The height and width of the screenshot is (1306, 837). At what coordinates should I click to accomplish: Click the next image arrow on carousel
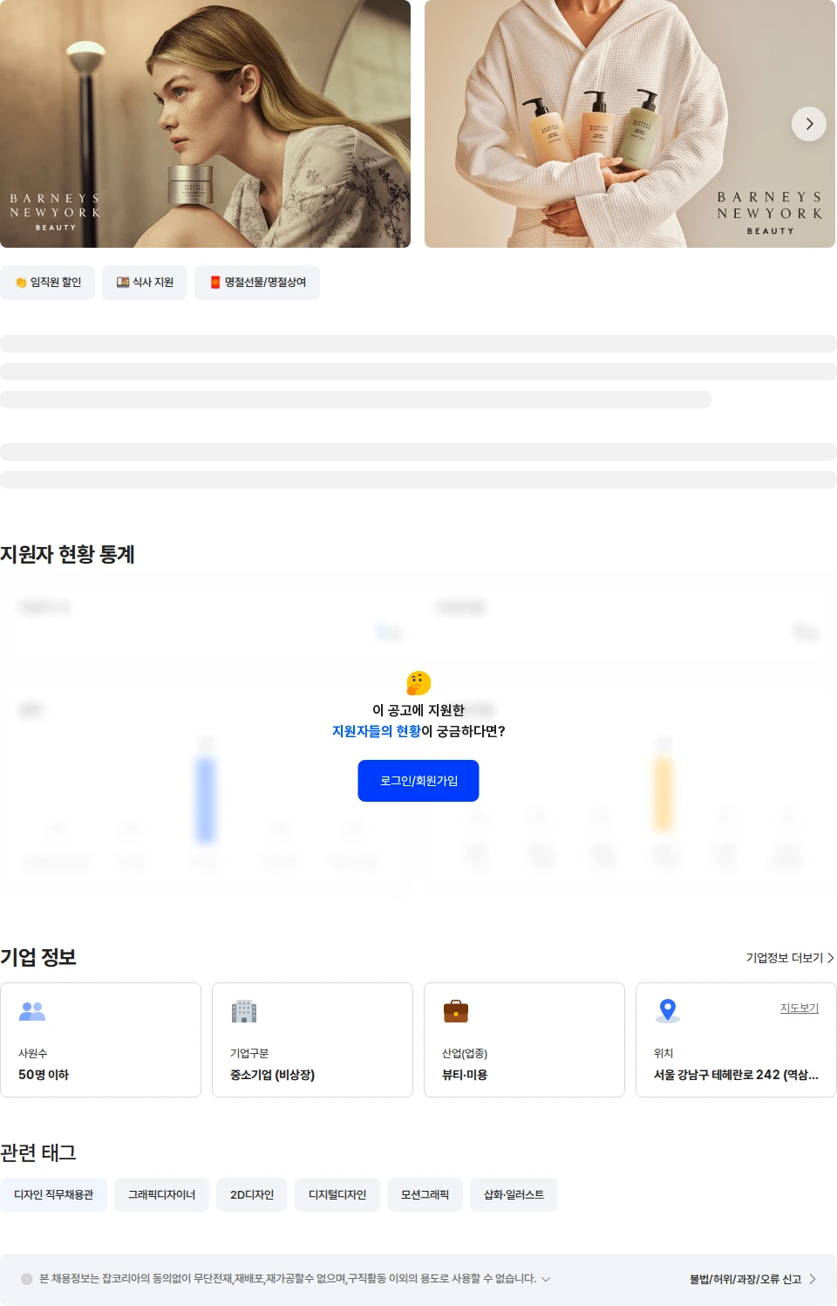[x=809, y=124]
